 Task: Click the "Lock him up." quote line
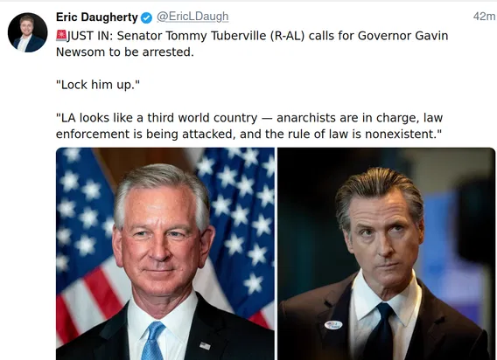coord(98,85)
